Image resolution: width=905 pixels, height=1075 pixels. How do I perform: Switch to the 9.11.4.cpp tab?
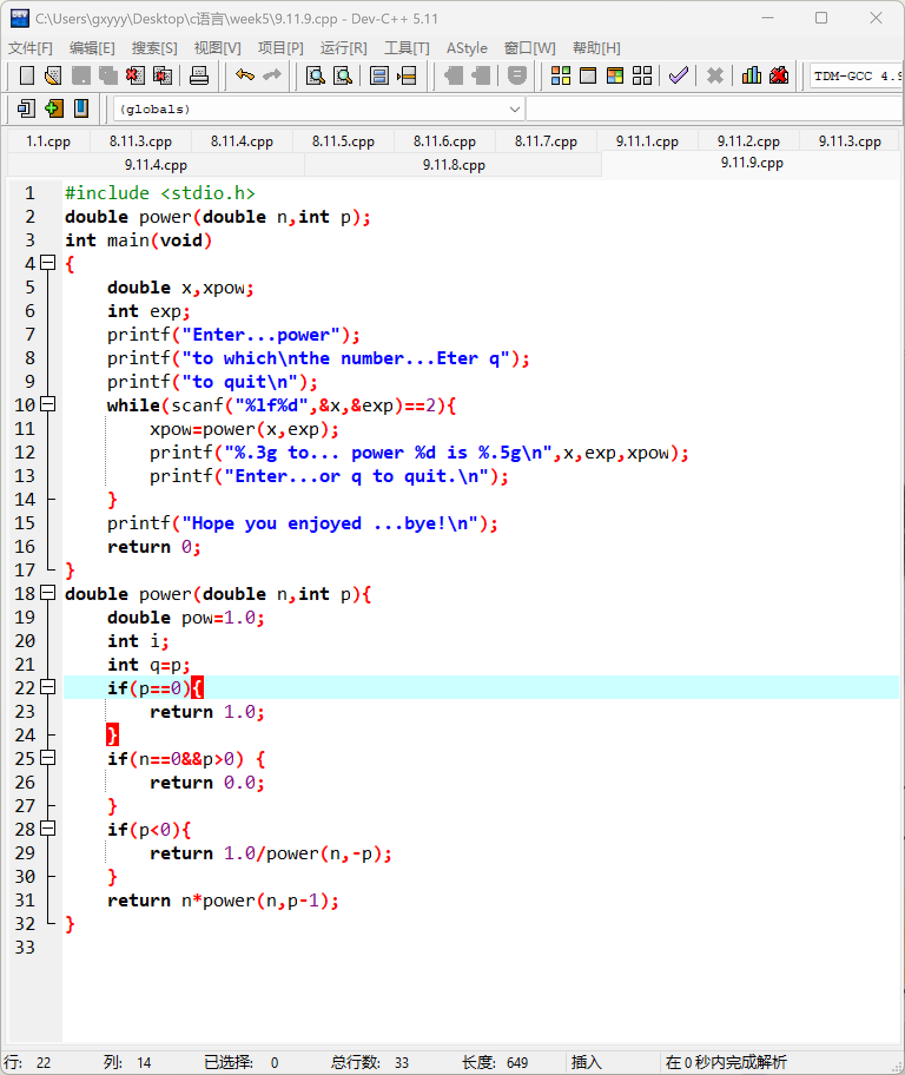click(x=156, y=165)
